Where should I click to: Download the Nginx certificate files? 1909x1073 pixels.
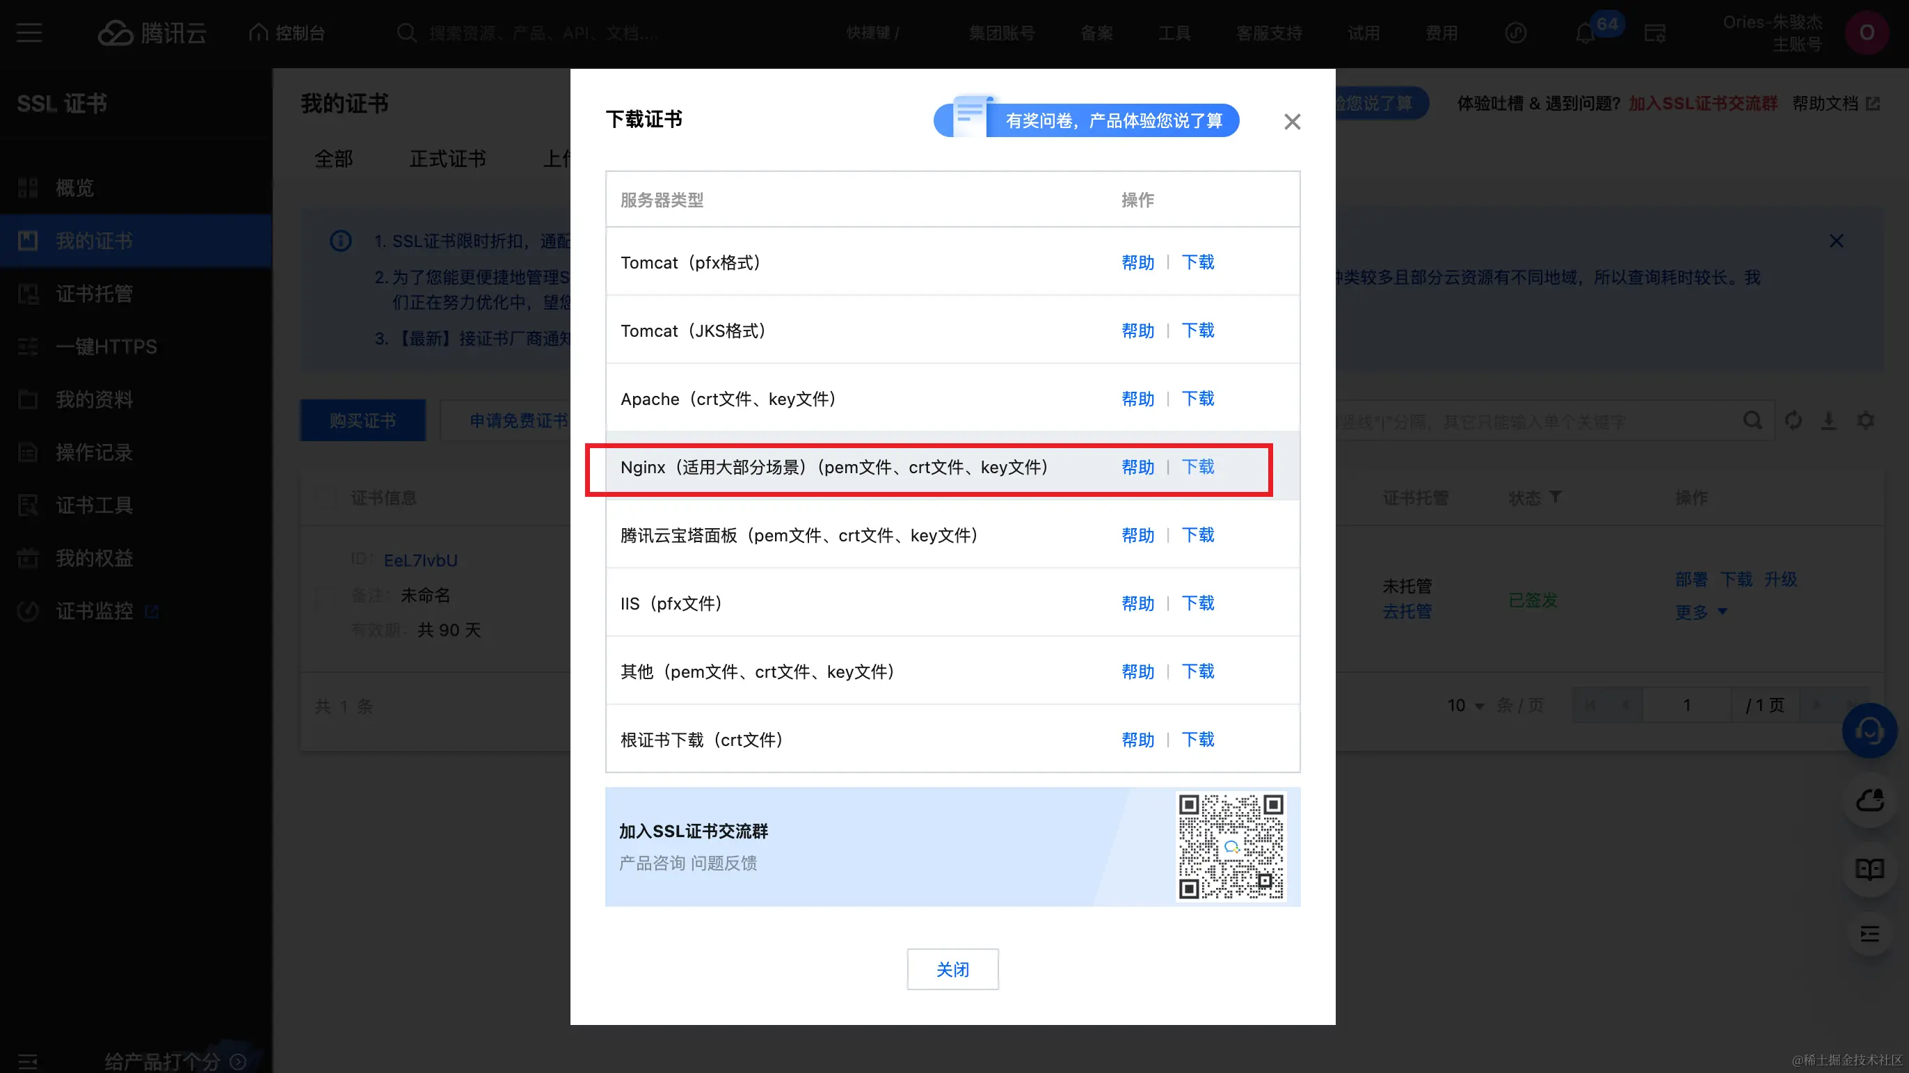(1197, 467)
